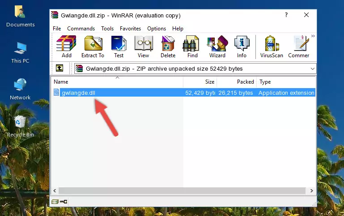
Task: Click the horizontal scrollbar right arrow
Action: tap(311, 191)
